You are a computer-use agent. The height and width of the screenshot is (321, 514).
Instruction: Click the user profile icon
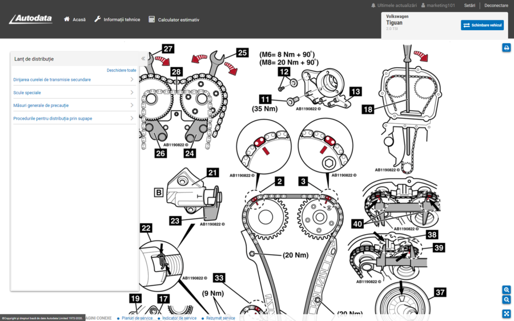(423, 5)
